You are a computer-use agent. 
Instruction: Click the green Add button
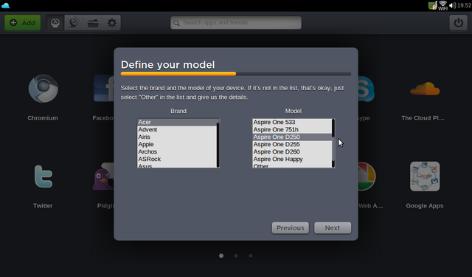pyautogui.click(x=23, y=23)
